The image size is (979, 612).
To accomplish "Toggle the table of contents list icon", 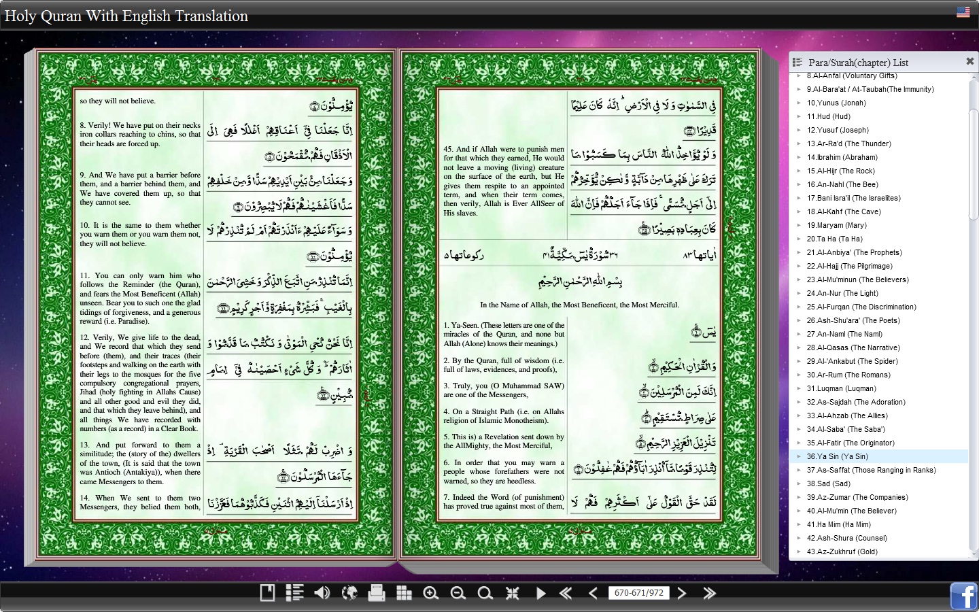I will point(294,593).
